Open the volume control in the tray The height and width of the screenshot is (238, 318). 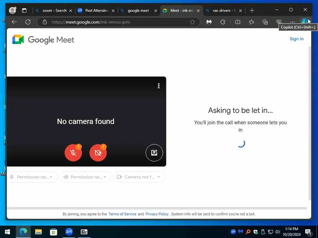[277, 232]
